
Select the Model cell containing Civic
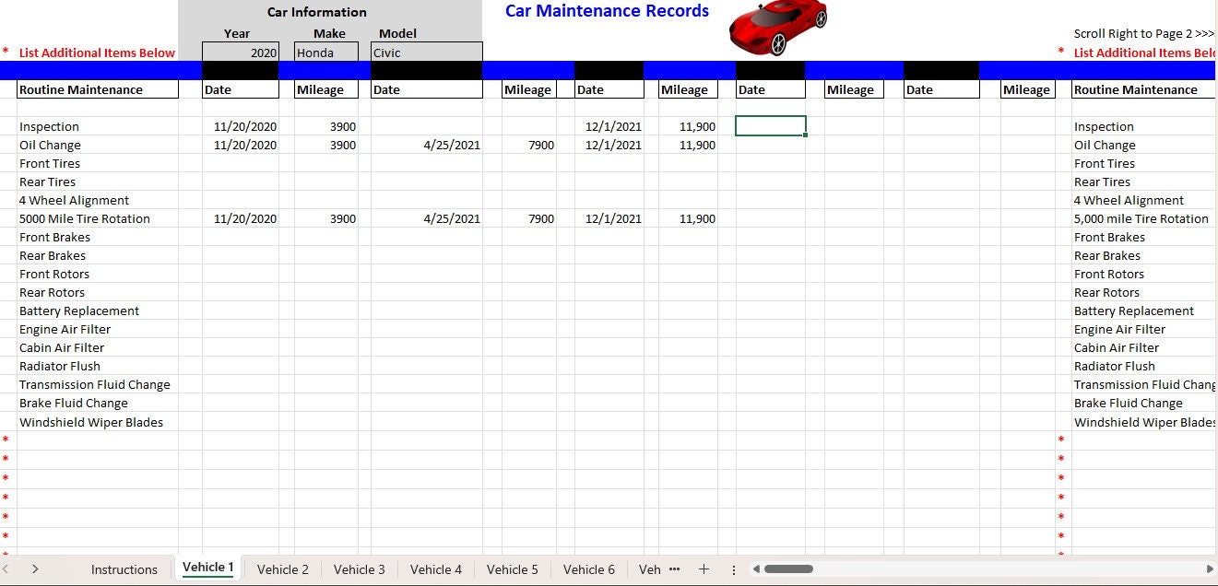point(426,52)
